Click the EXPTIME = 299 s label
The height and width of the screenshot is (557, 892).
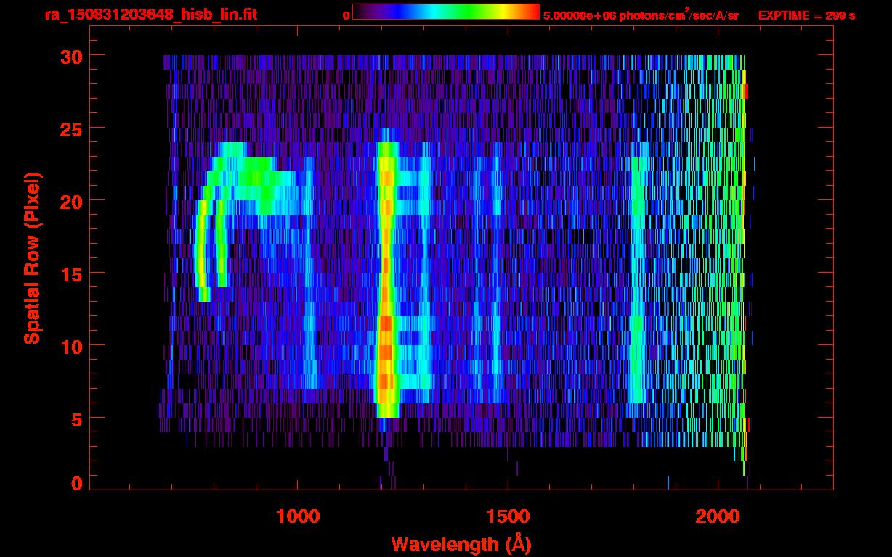(x=806, y=15)
